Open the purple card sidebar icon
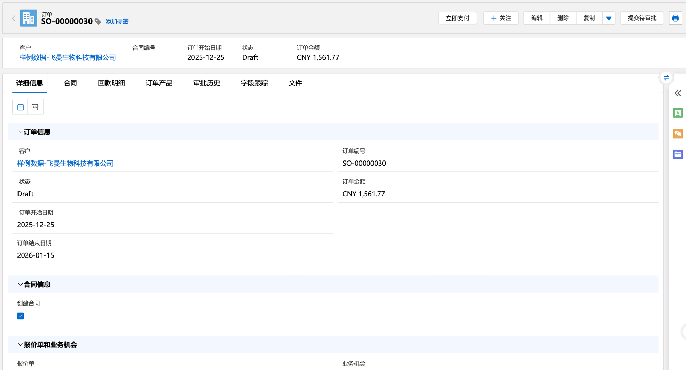This screenshot has height=370, width=686. tap(677, 154)
